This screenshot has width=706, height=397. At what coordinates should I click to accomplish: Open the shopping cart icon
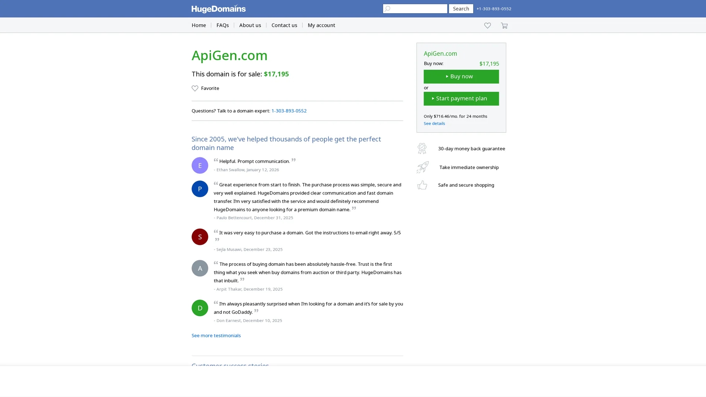(504, 25)
